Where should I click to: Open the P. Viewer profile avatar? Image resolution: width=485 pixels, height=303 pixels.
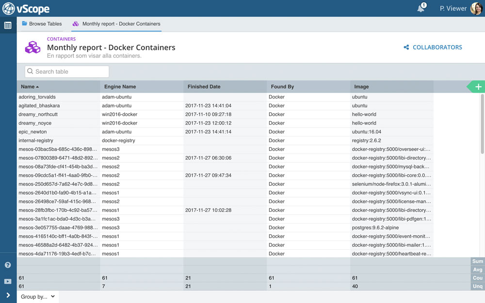click(476, 8)
